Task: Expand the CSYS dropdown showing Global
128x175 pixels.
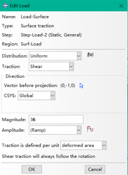Action: point(37,96)
